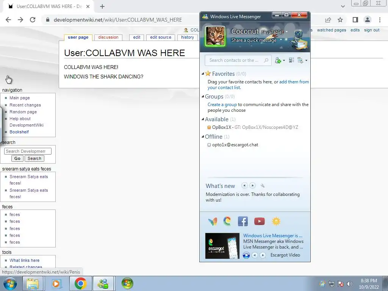
Task: Click the wiki Go button
Action: (x=17, y=158)
